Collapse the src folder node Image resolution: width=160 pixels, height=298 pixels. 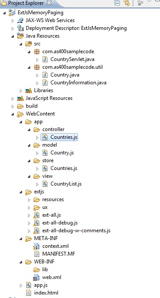[21, 44]
